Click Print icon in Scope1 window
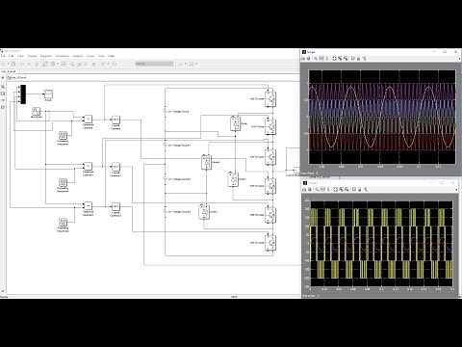462x347 pixels. 304,190
